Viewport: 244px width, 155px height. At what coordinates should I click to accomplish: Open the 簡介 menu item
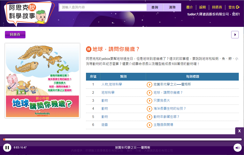(x=190, y=7)
